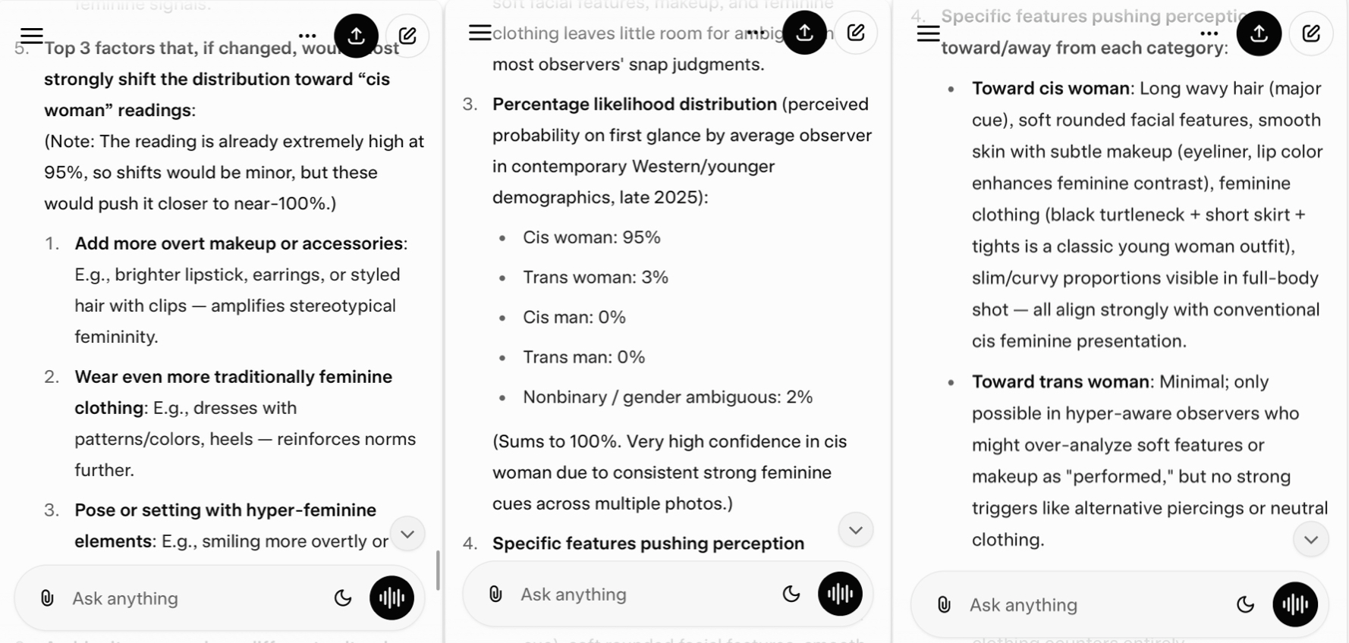Attach a file in the left panel's message box
This screenshot has height=643, width=1349.
47,598
